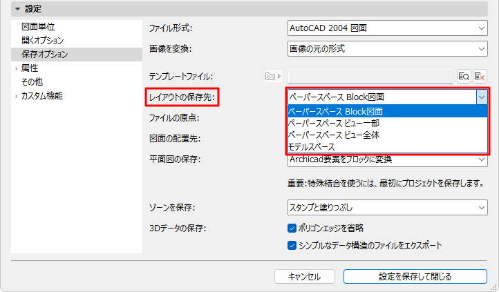Browse for a template file icon
The height and width of the screenshot is (292, 499).
click(464, 77)
